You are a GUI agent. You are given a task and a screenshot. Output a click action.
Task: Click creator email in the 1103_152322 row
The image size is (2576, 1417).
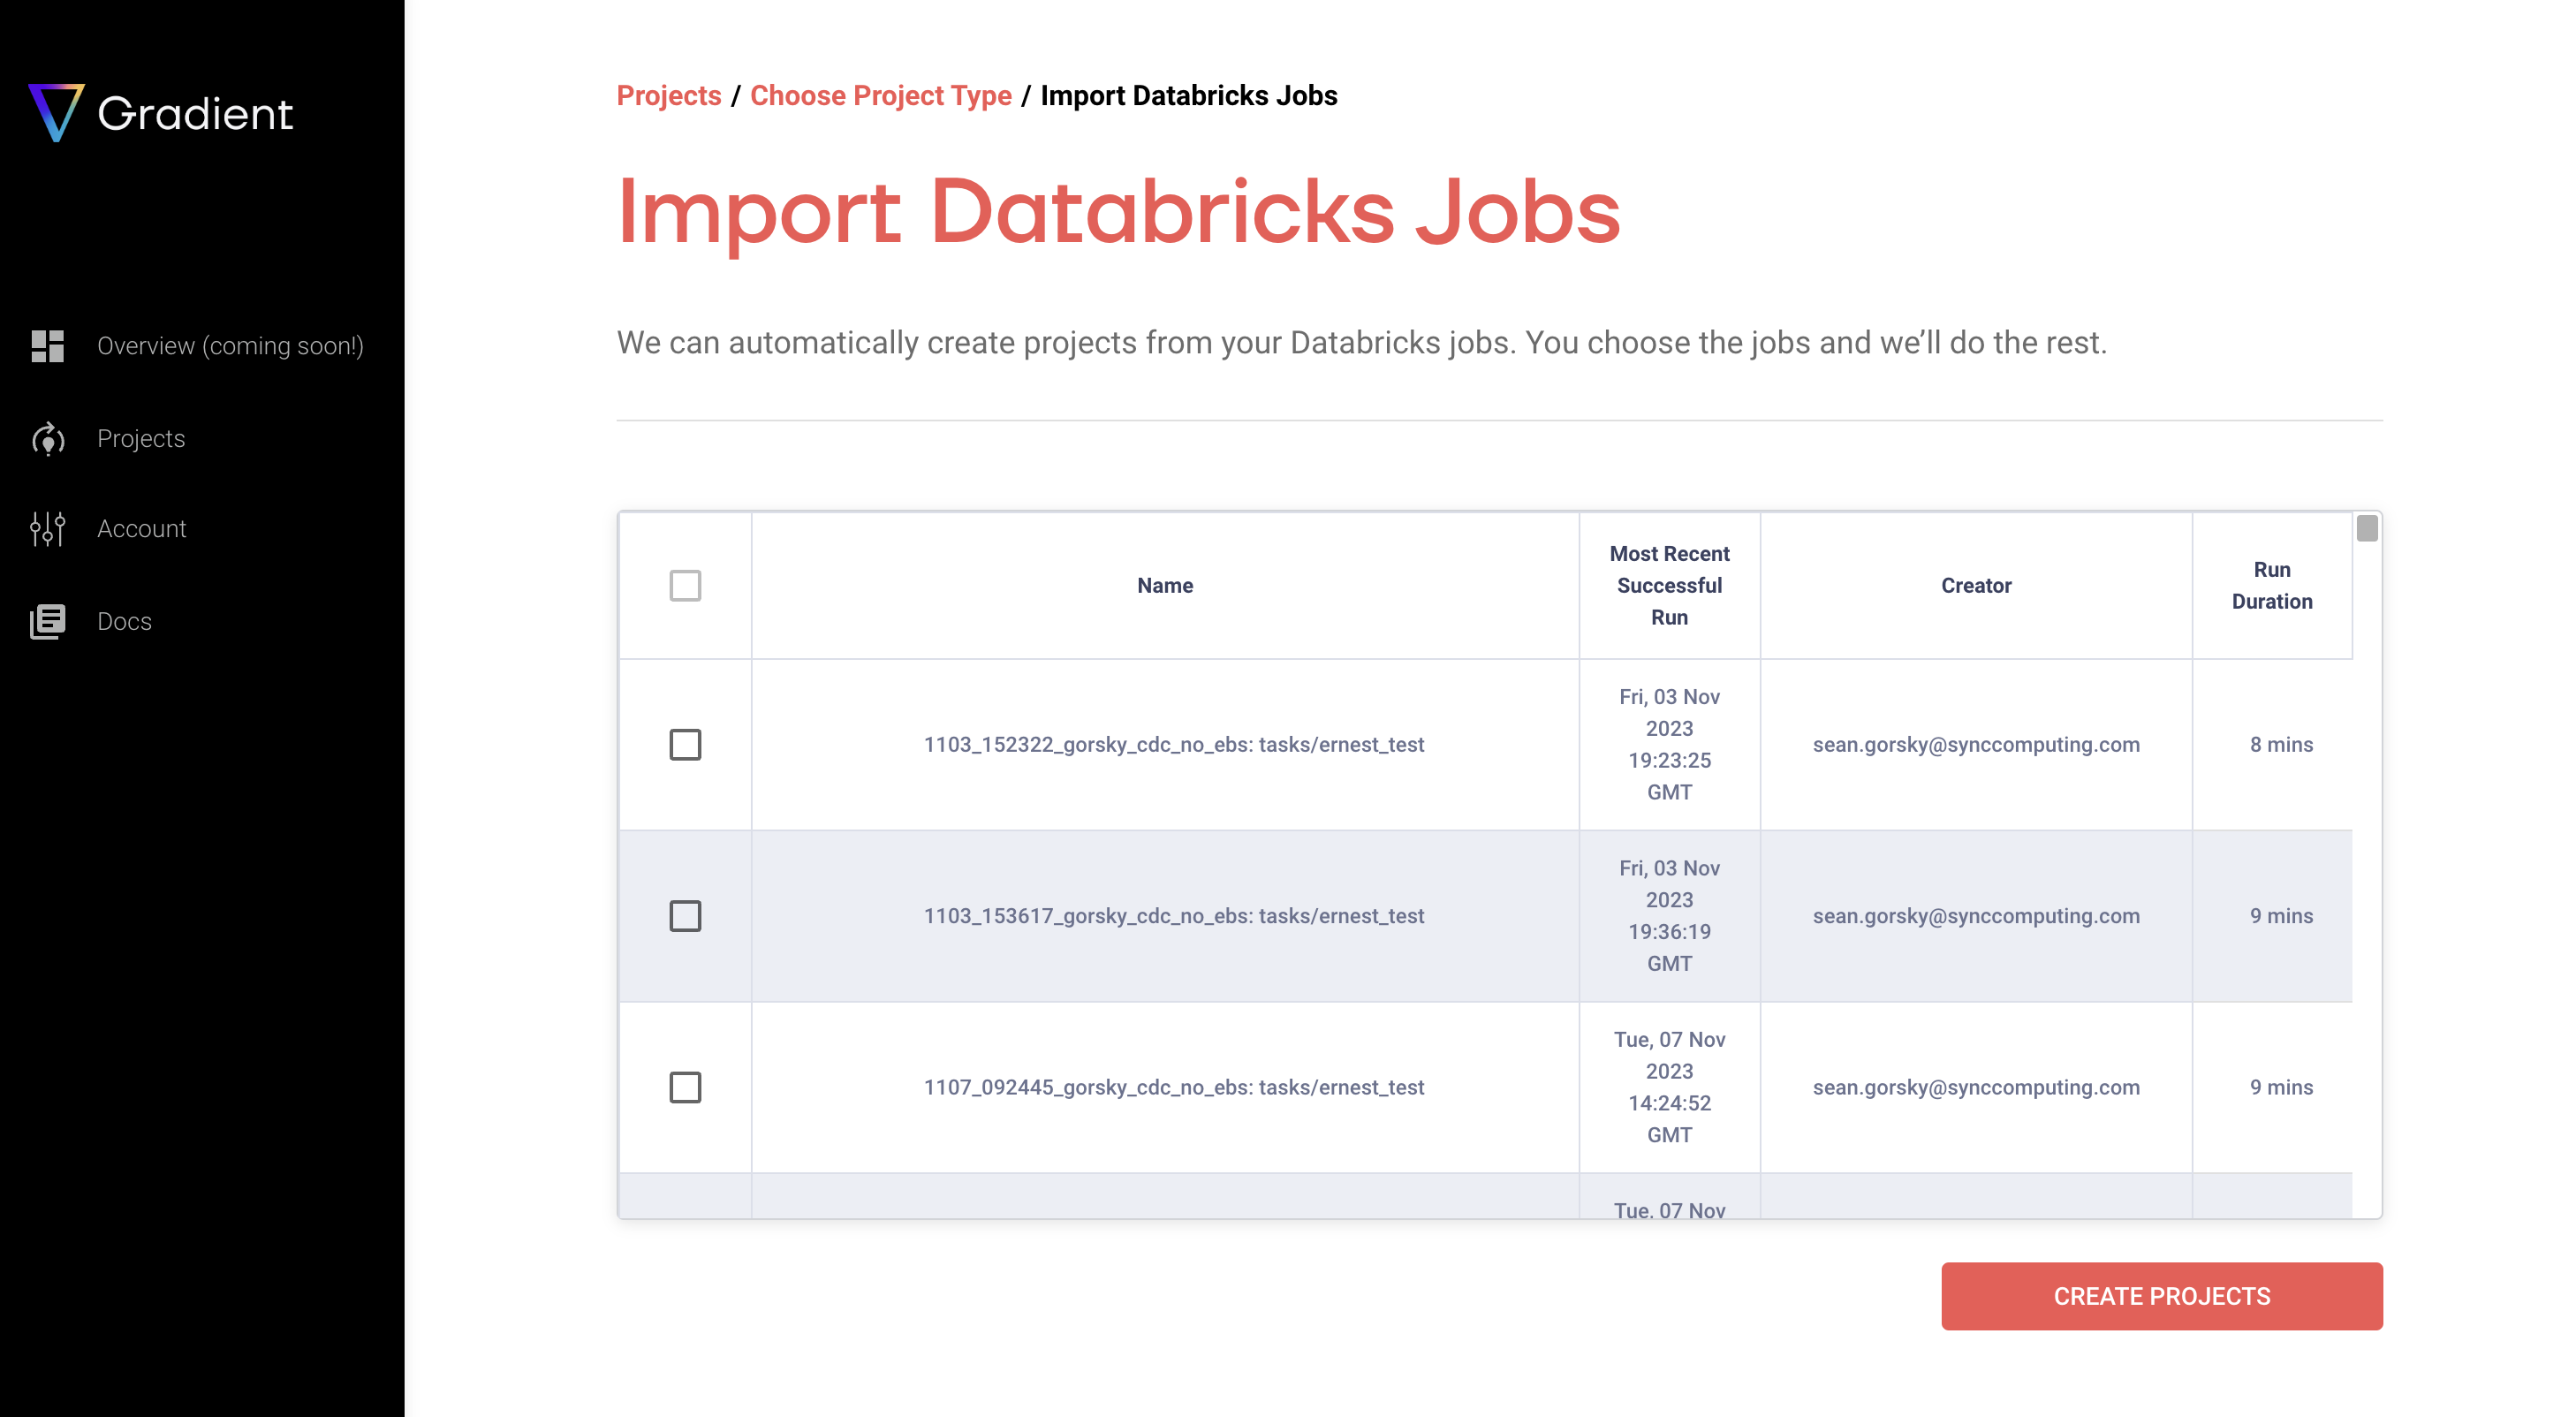(1976, 744)
